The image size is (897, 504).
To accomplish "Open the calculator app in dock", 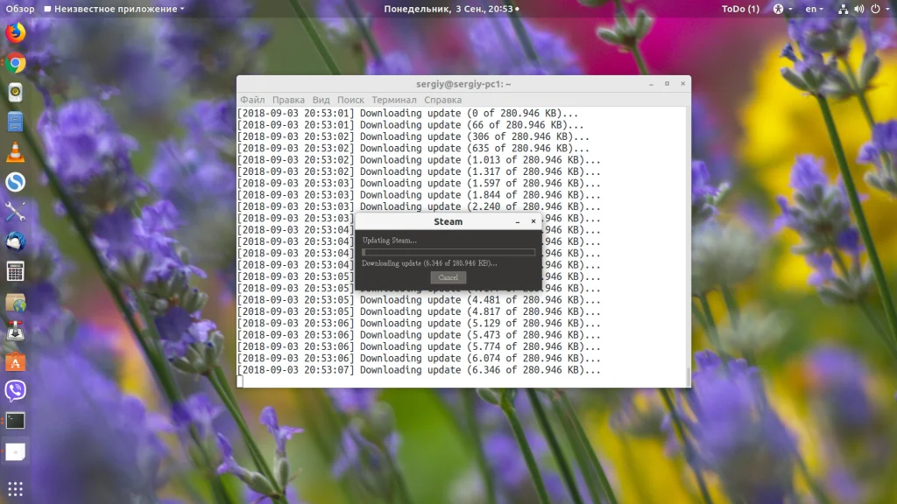I will [x=16, y=271].
